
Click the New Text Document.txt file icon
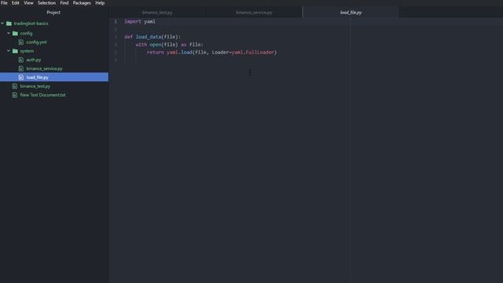tap(15, 95)
